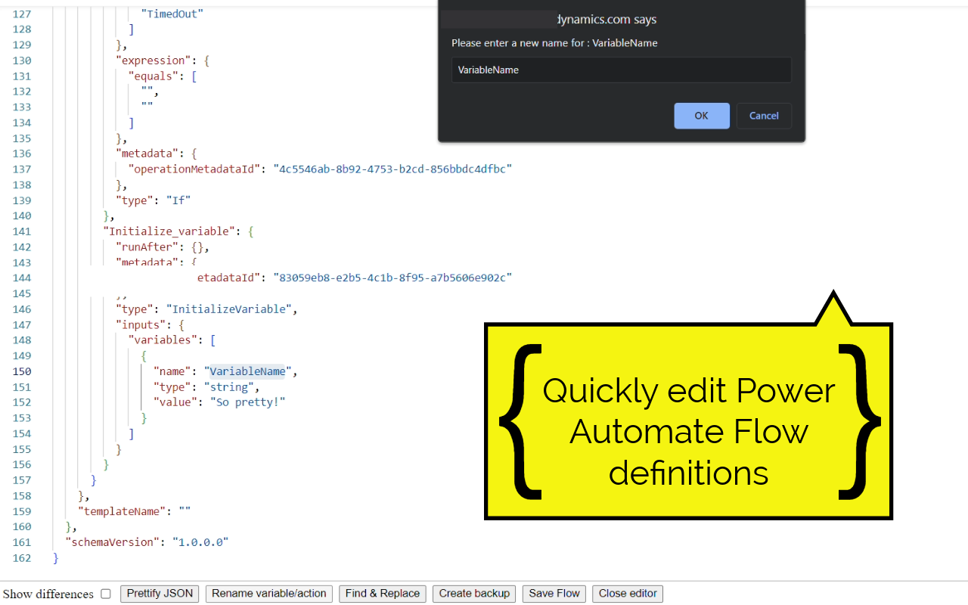Click the Prettify JSON button
Screen dimensions: 968x605
(x=159, y=594)
